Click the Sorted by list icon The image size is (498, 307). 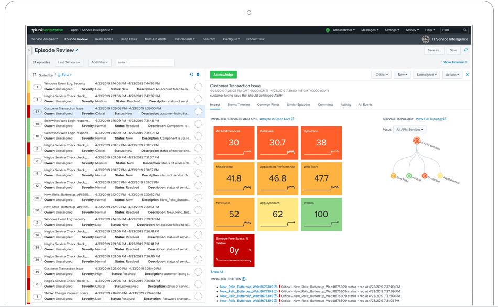tap(35, 75)
